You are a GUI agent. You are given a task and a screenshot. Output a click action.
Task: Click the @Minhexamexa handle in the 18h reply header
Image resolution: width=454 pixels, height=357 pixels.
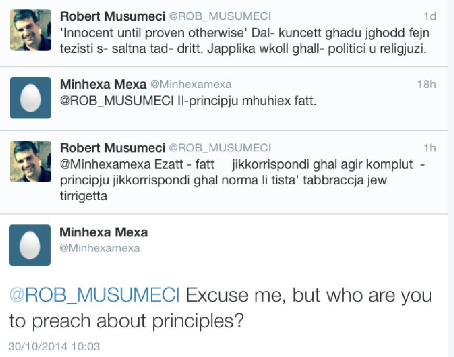pos(191,84)
